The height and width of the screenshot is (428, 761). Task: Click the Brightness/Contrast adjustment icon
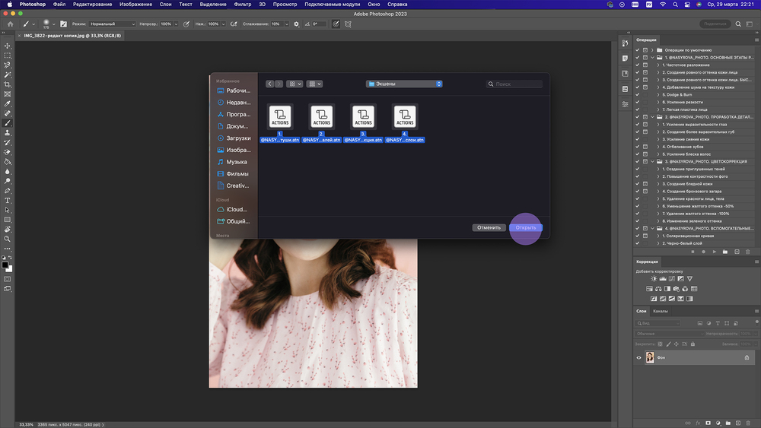click(653, 279)
